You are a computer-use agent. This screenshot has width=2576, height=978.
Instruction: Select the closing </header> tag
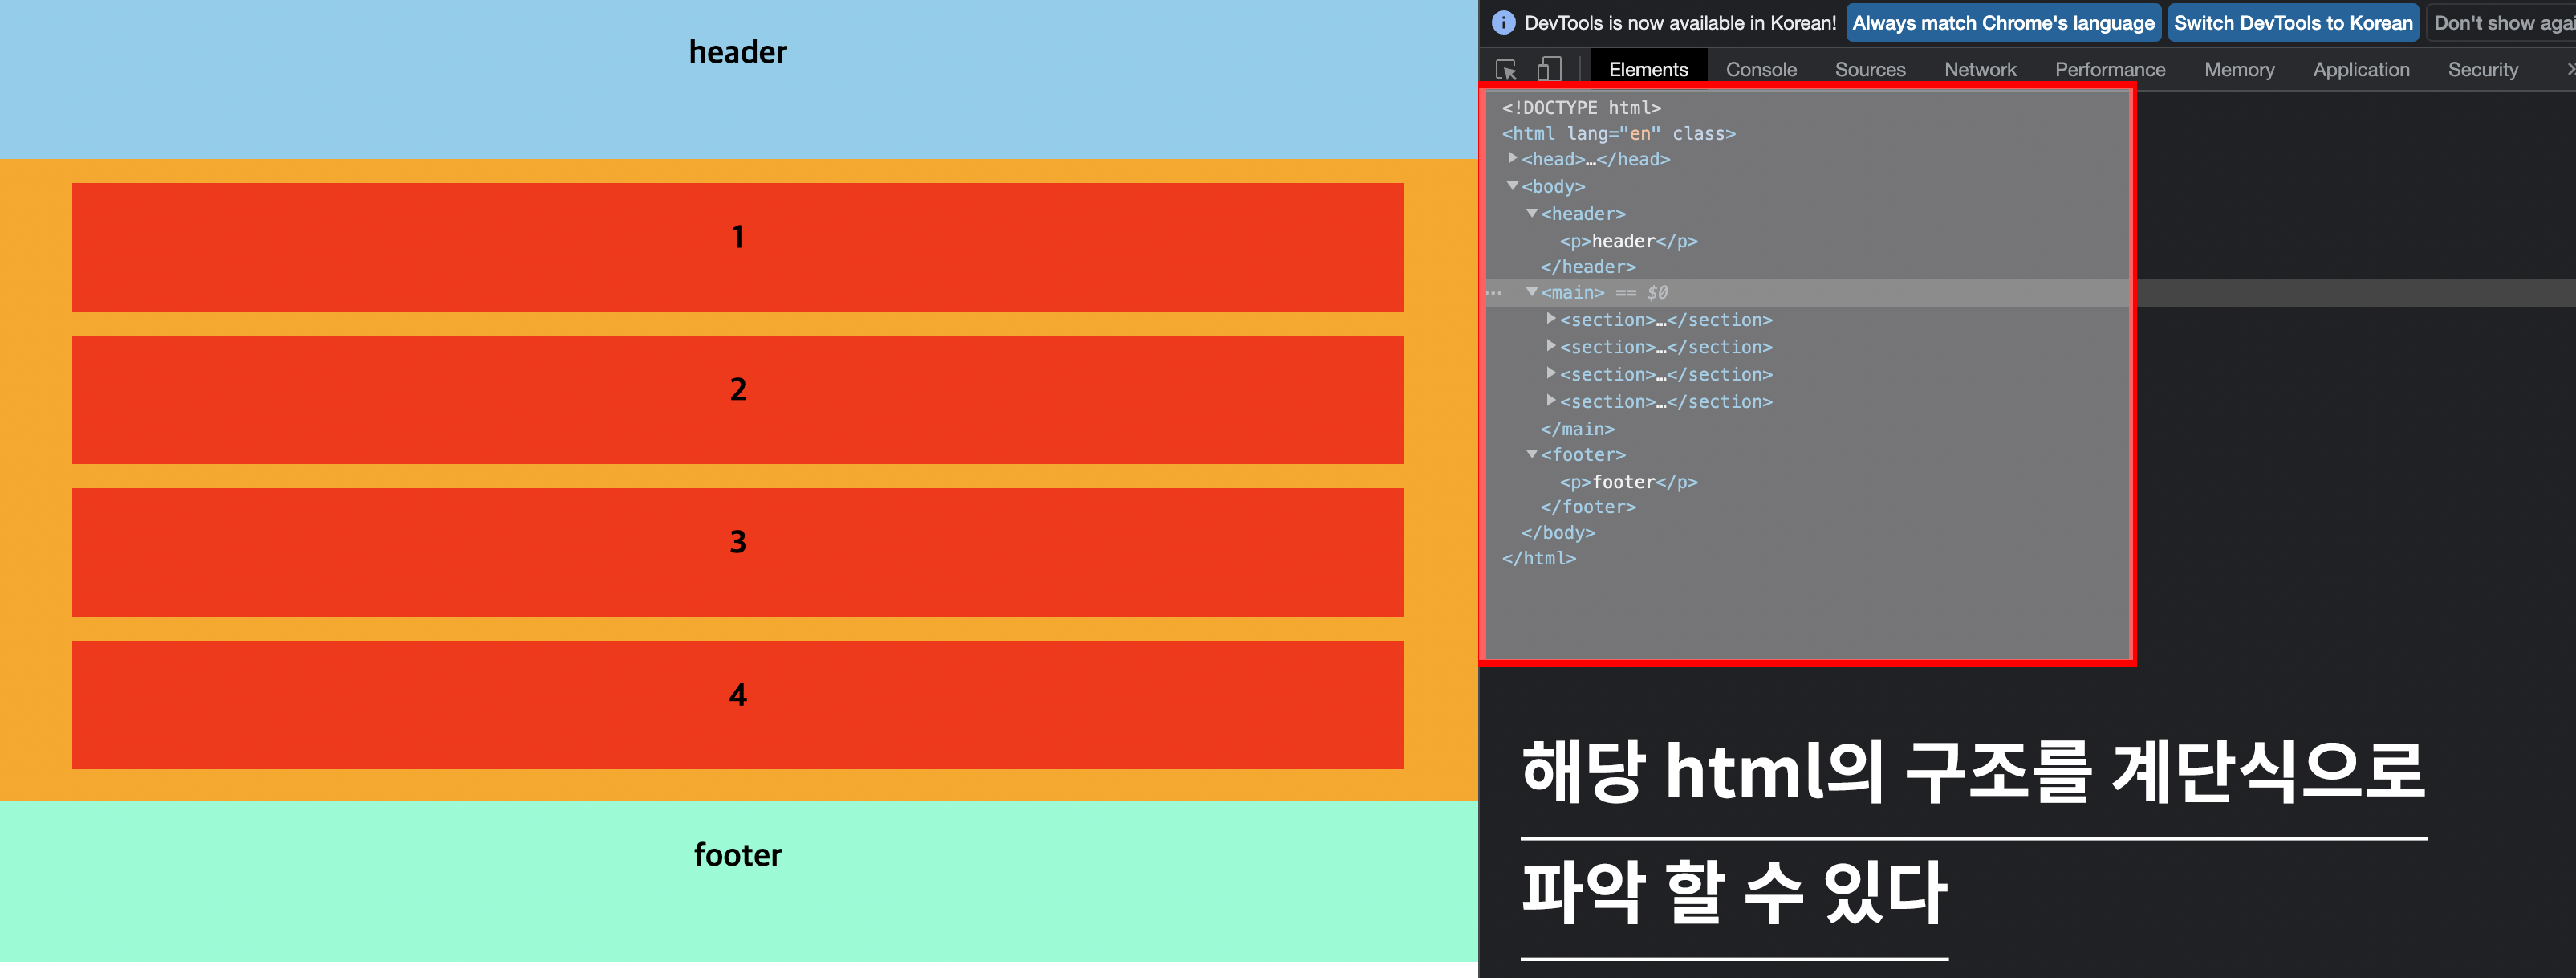1588,267
